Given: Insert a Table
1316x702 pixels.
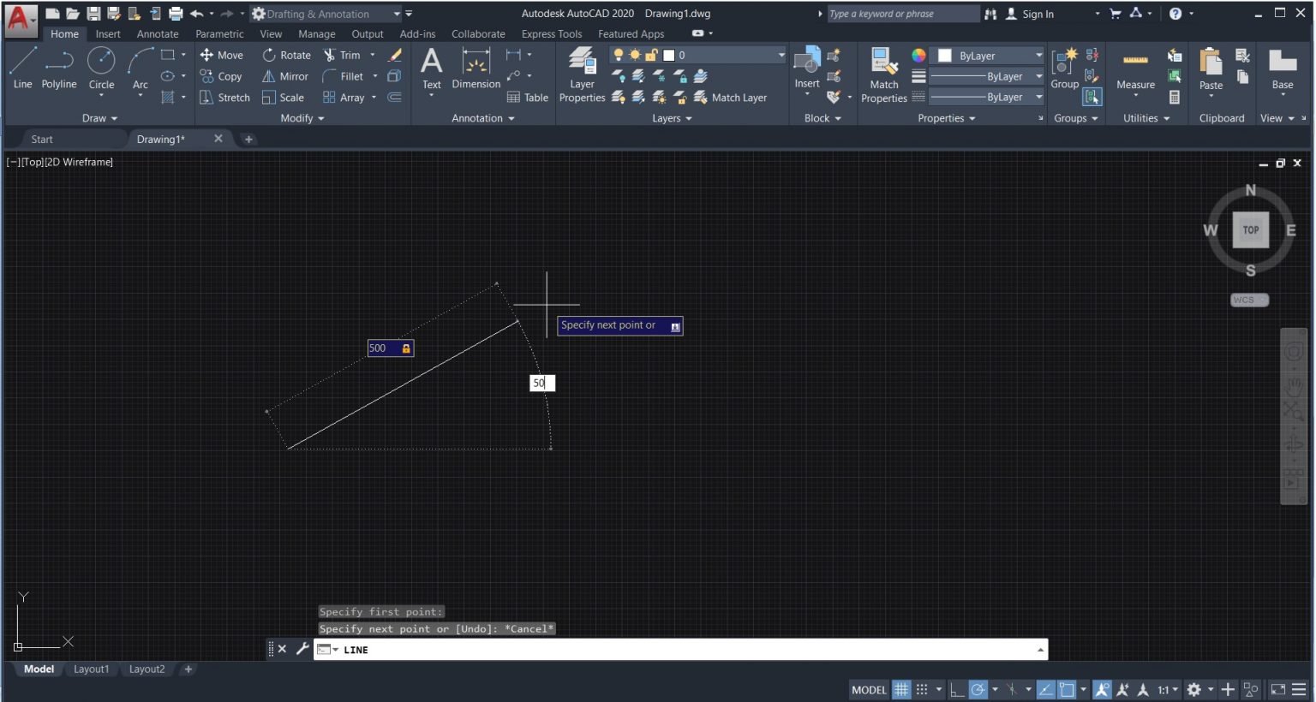Looking at the screenshot, I should point(527,97).
